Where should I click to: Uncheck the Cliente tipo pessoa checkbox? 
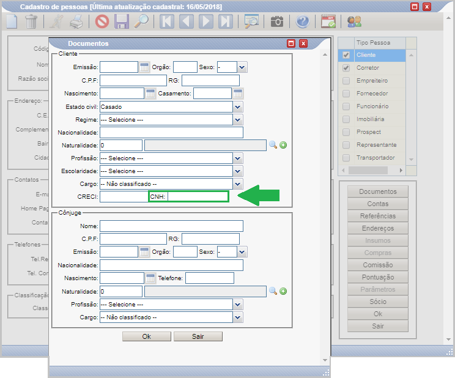(346, 55)
